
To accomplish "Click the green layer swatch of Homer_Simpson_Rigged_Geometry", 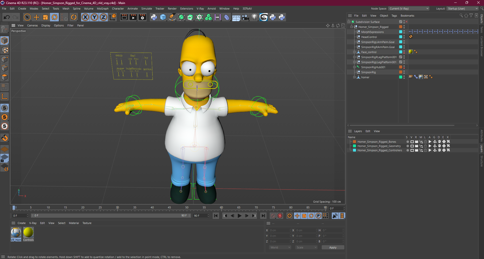I will (354, 146).
